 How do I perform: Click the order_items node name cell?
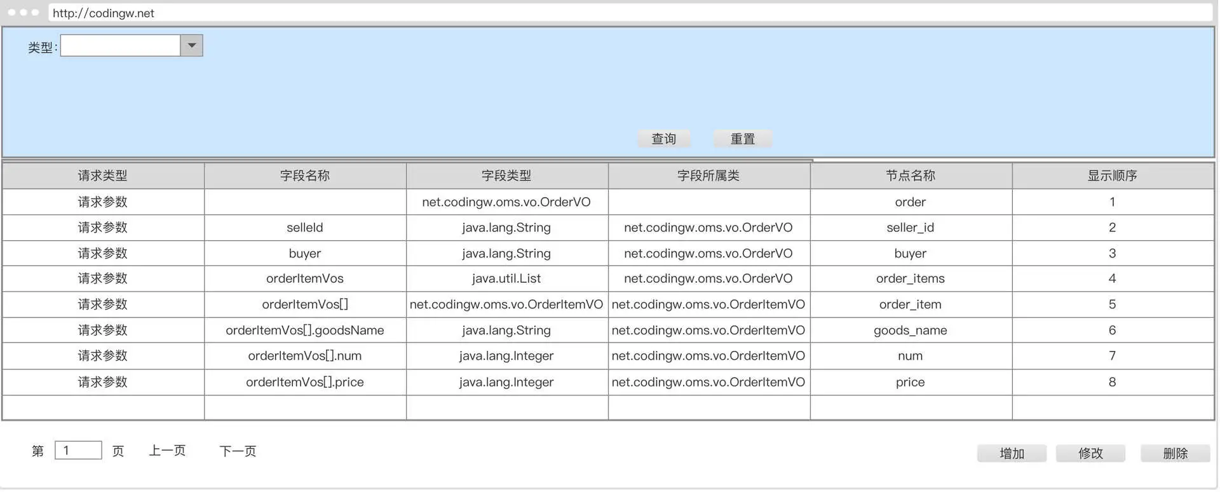(x=910, y=278)
